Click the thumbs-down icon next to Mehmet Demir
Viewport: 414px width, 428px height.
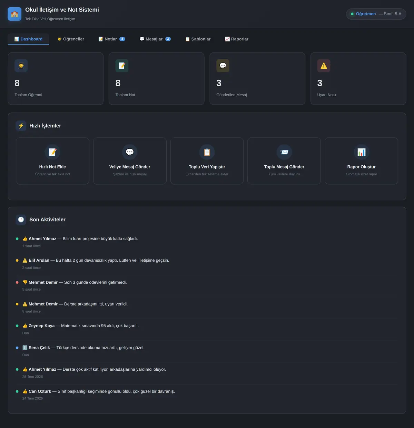click(x=25, y=282)
